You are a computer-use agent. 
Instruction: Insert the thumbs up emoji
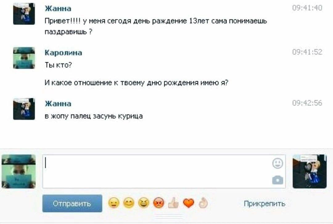174,203
